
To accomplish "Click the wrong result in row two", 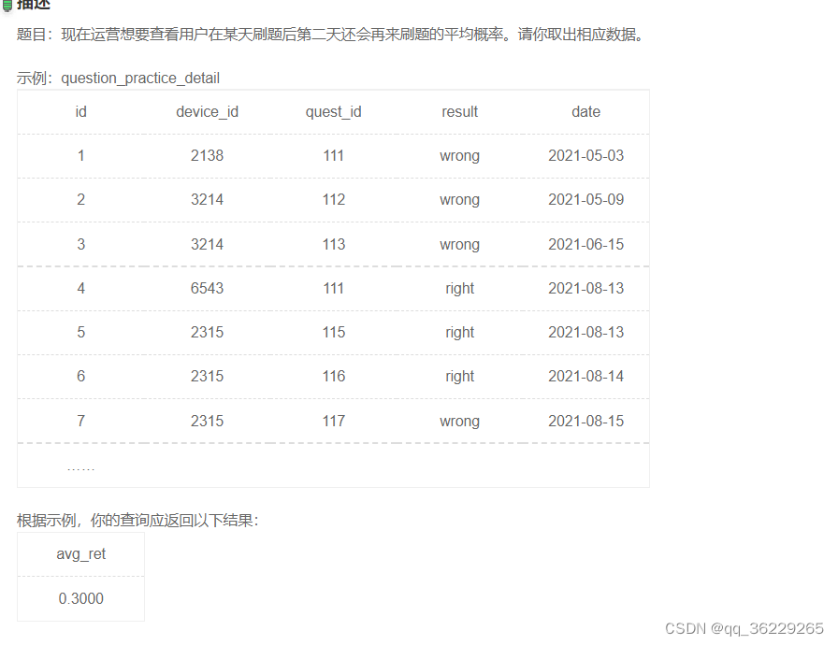I will (x=459, y=199).
